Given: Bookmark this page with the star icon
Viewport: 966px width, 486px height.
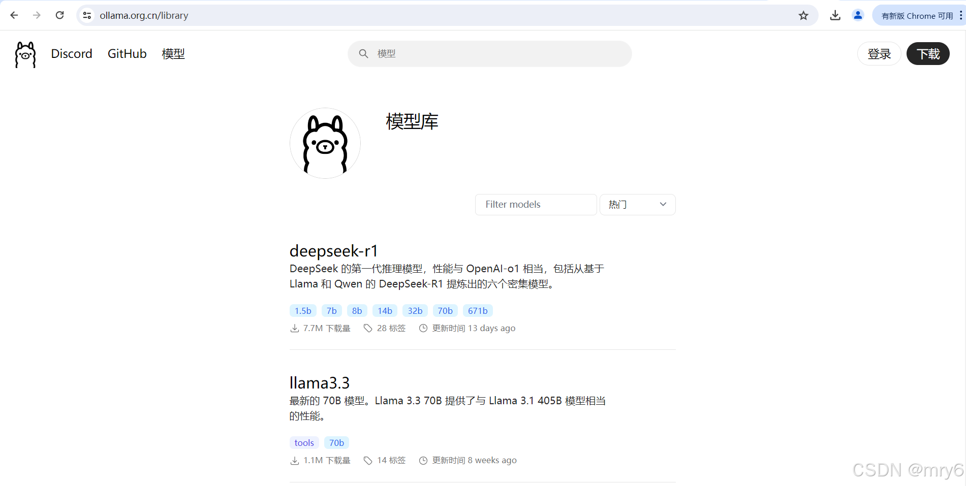Looking at the screenshot, I should click(803, 16).
